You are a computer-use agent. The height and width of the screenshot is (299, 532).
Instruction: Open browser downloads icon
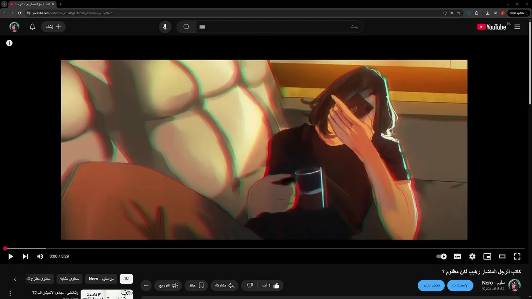point(488,13)
